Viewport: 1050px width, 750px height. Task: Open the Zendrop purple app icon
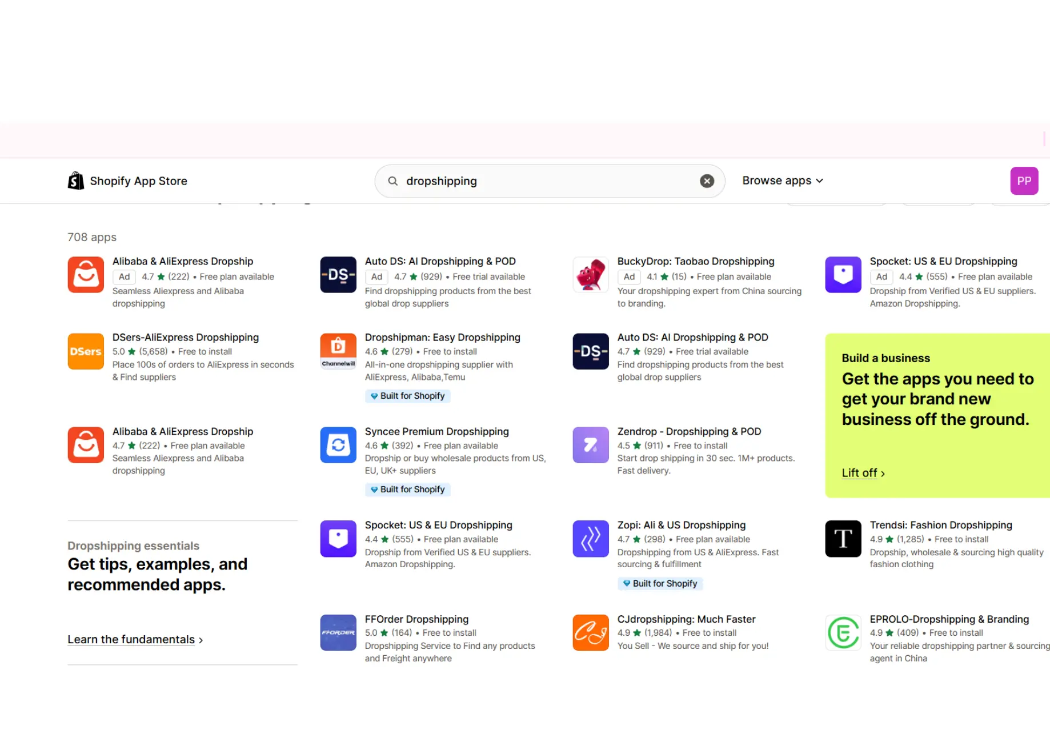tap(591, 445)
